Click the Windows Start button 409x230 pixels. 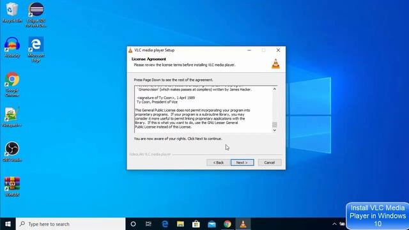pos(8,224)
